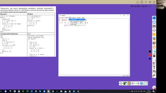
Task: Click the green board icon in bottom toolbar
Action: 125,83
